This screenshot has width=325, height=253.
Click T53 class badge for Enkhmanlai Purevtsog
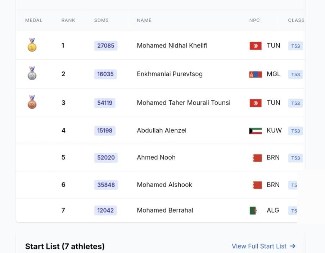pyautogui.click(x=295, y=74)
